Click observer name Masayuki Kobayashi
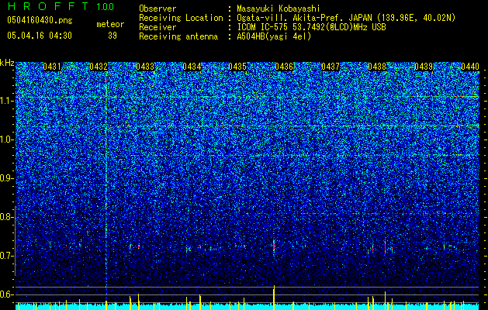 [x=279, y=9]
